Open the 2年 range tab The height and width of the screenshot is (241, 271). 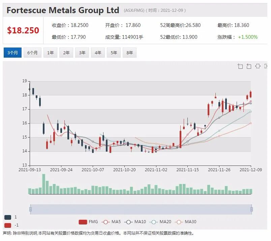(x=66, y=53)
